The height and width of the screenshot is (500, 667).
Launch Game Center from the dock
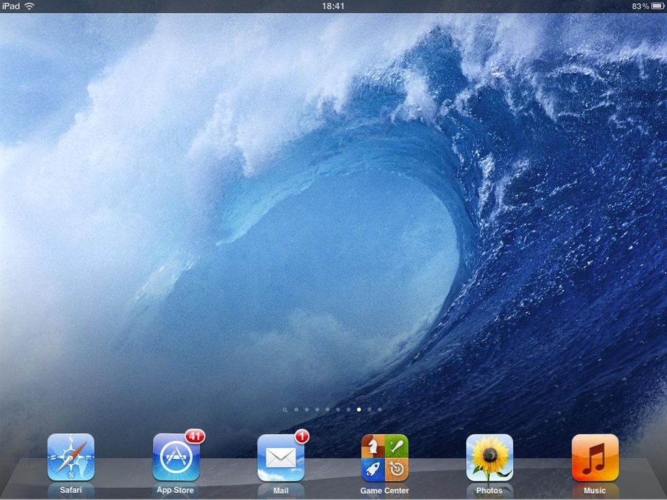point(385,457)
